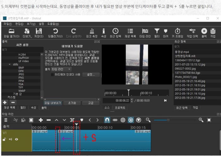
Task: Open the 작업 이력 history icon
Action: click(x=192, y=33)
